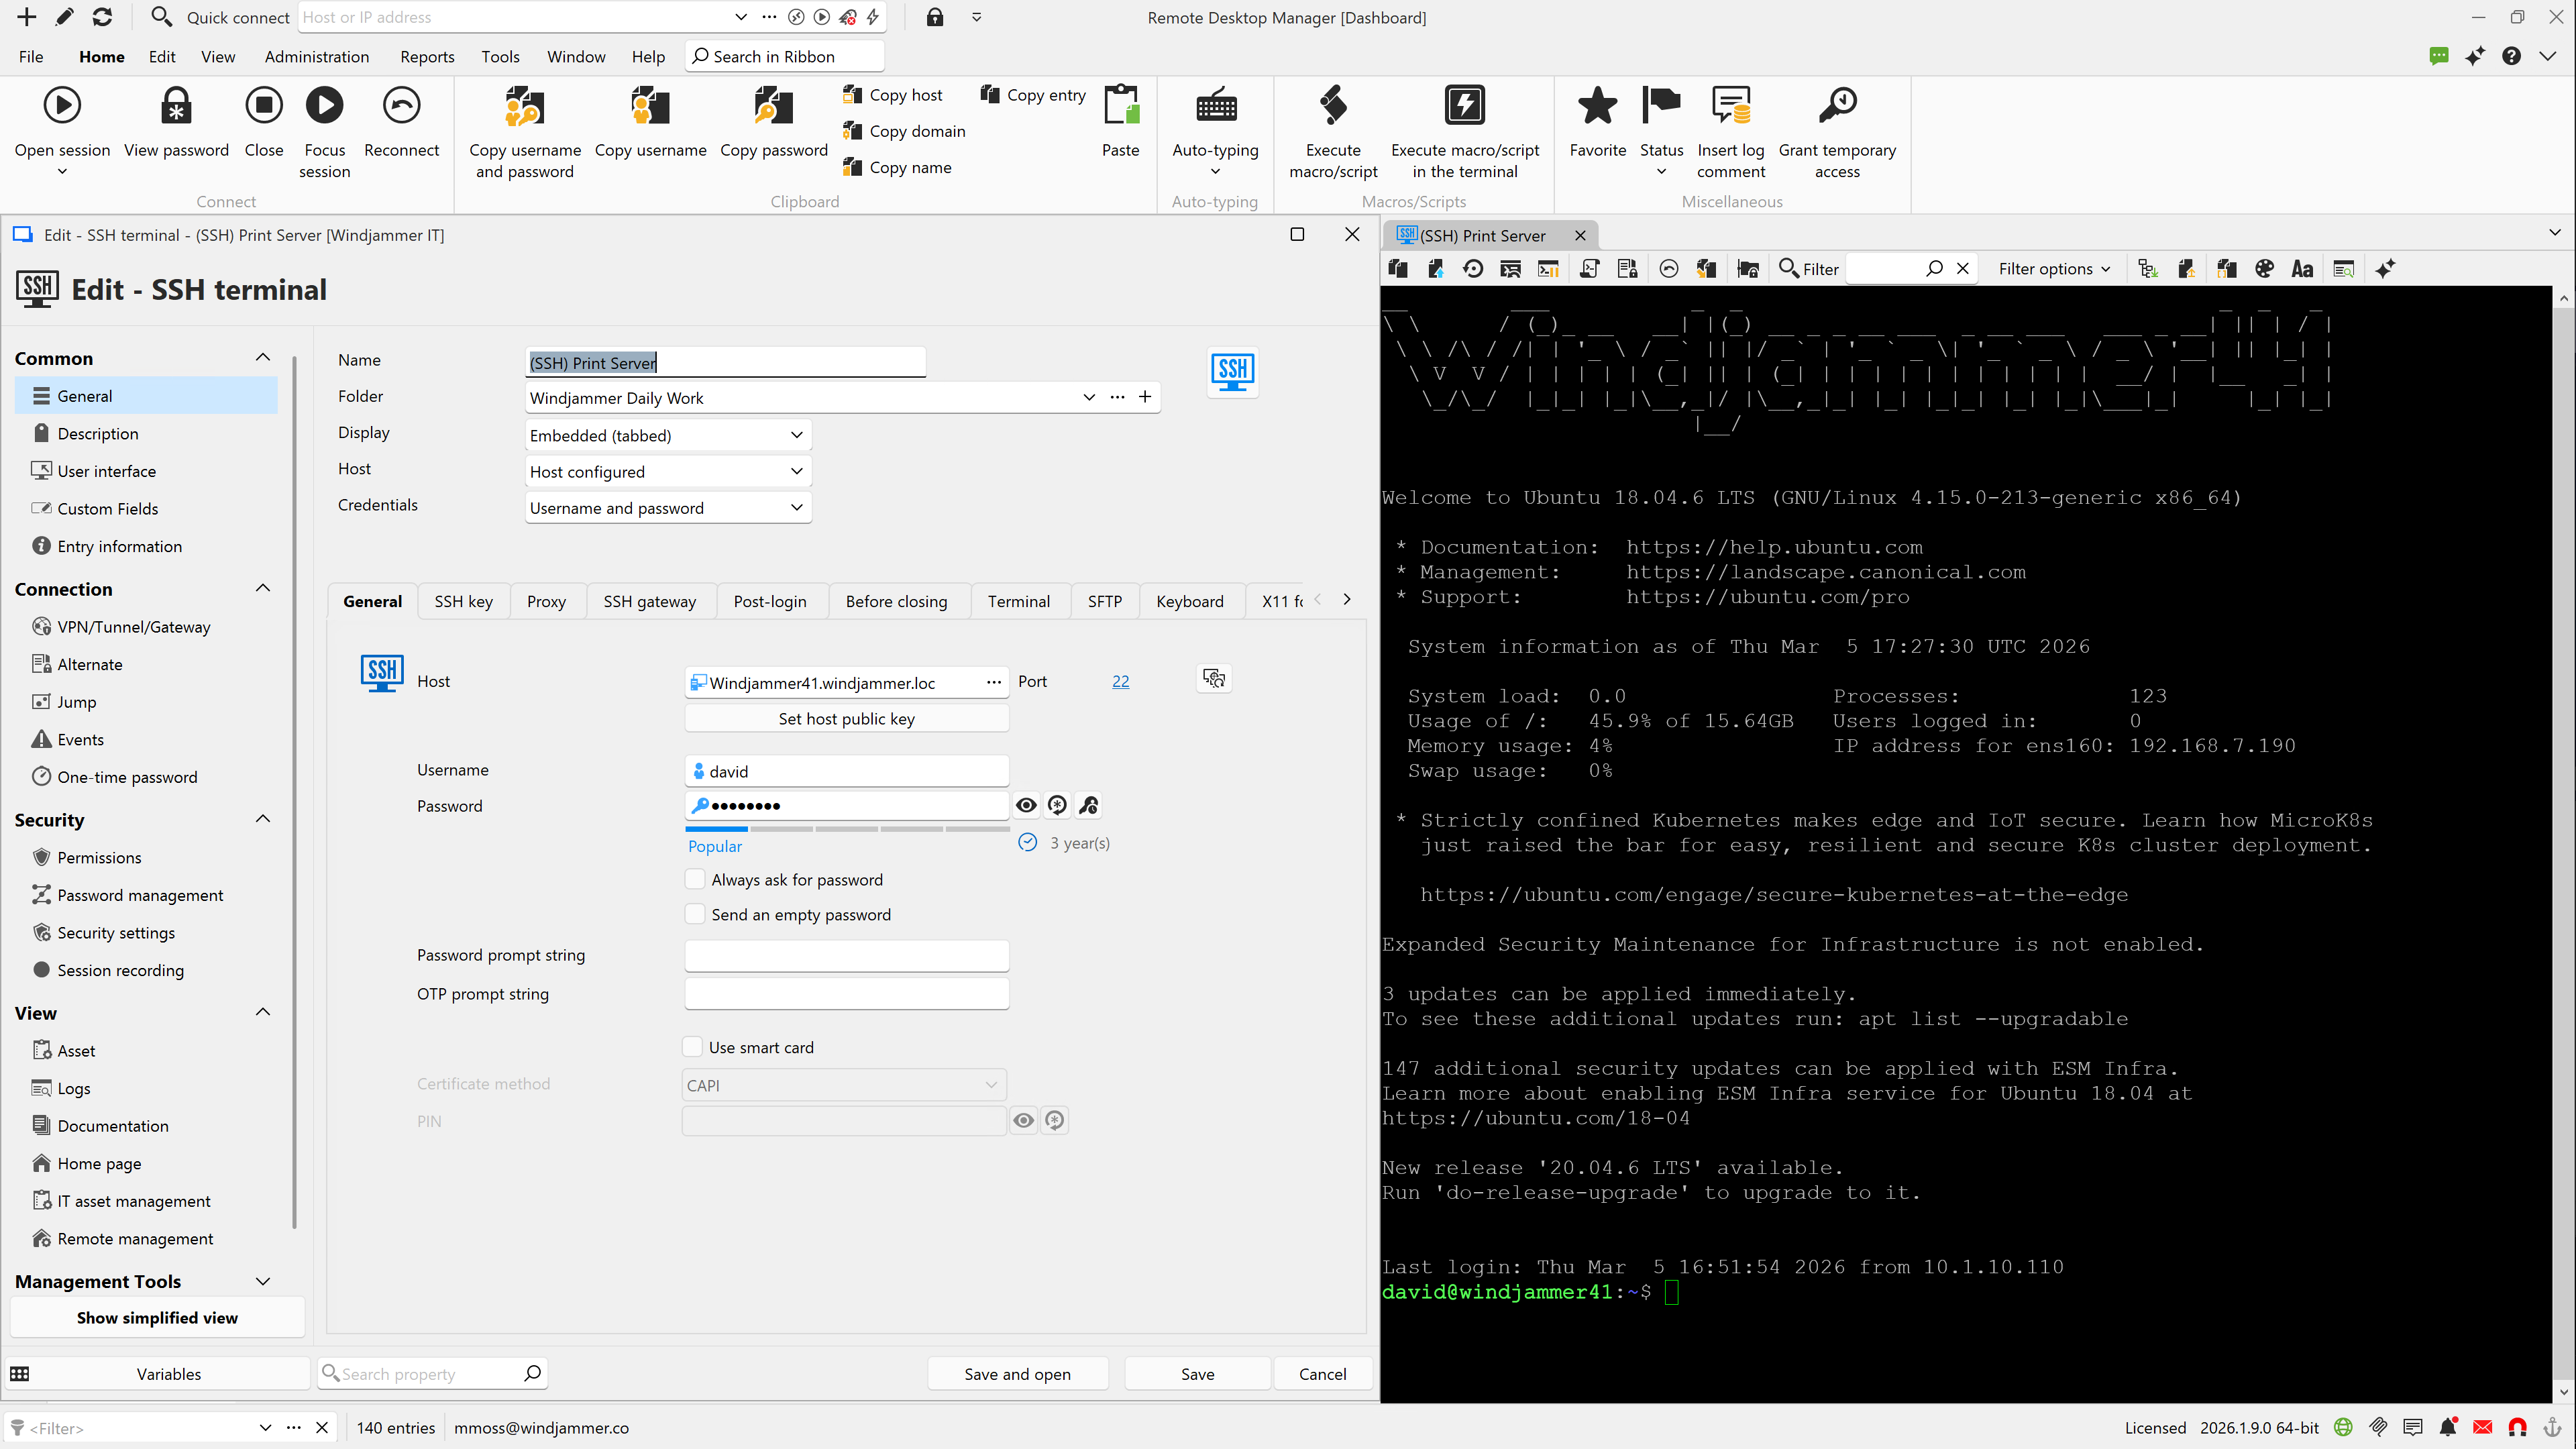This screenshot has height=1449, width=2576.
Task: Enable the Always ask for password checkbox
Action: pyautogui.click(x=694, y=879)
